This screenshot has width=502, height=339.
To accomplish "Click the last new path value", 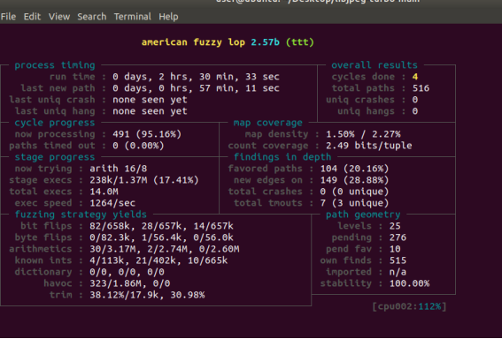I will [x=196, y=88].
